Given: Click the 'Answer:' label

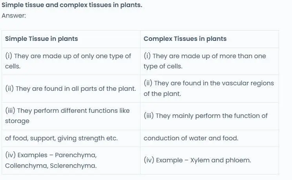Looking at the screenshot, I should [13, 16].
